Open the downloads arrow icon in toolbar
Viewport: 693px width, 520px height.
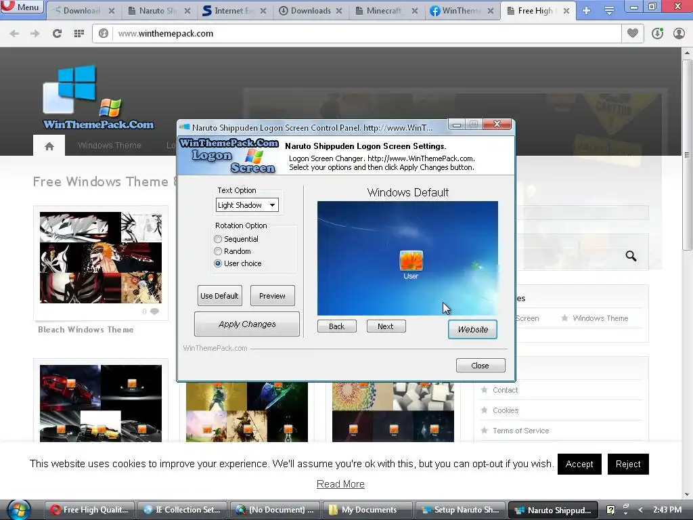(x=657, y=33)
